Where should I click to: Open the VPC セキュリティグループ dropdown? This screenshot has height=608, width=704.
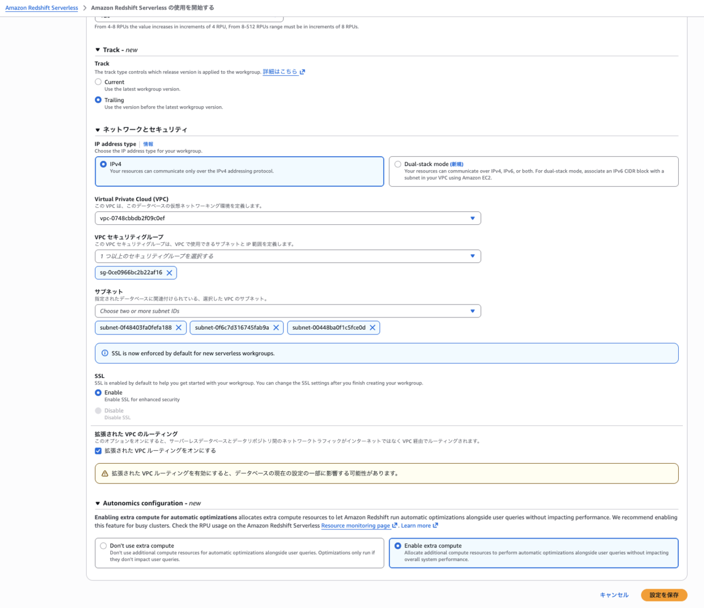pyautogui.click(x=287, y=256)
